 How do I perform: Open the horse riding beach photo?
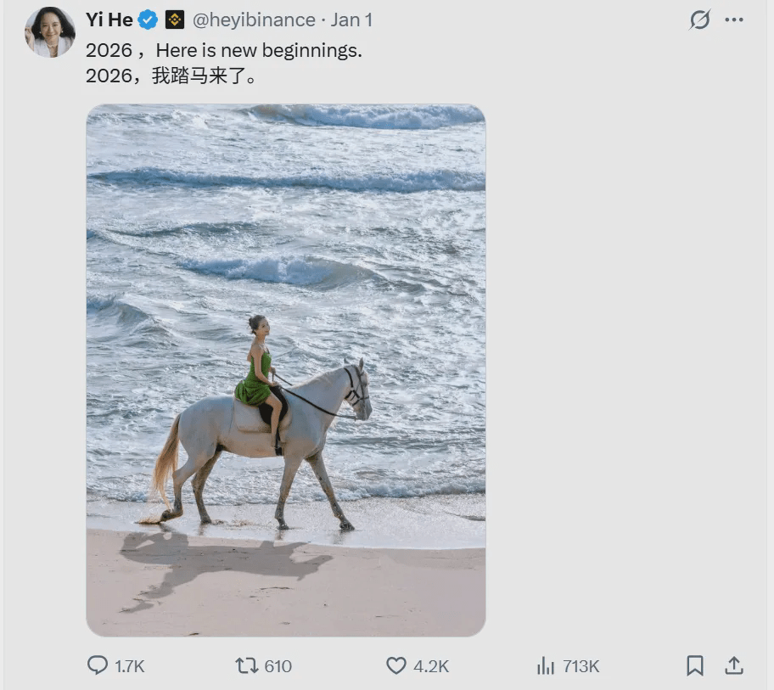click(x=286, y=370)
